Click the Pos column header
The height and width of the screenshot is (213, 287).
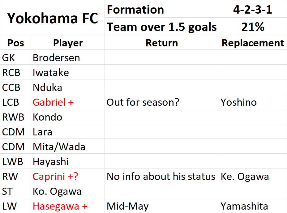[15, 42]
